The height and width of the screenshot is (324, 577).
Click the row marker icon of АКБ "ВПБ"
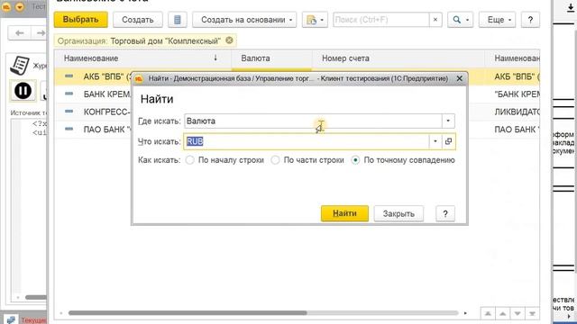click(69, 76)
